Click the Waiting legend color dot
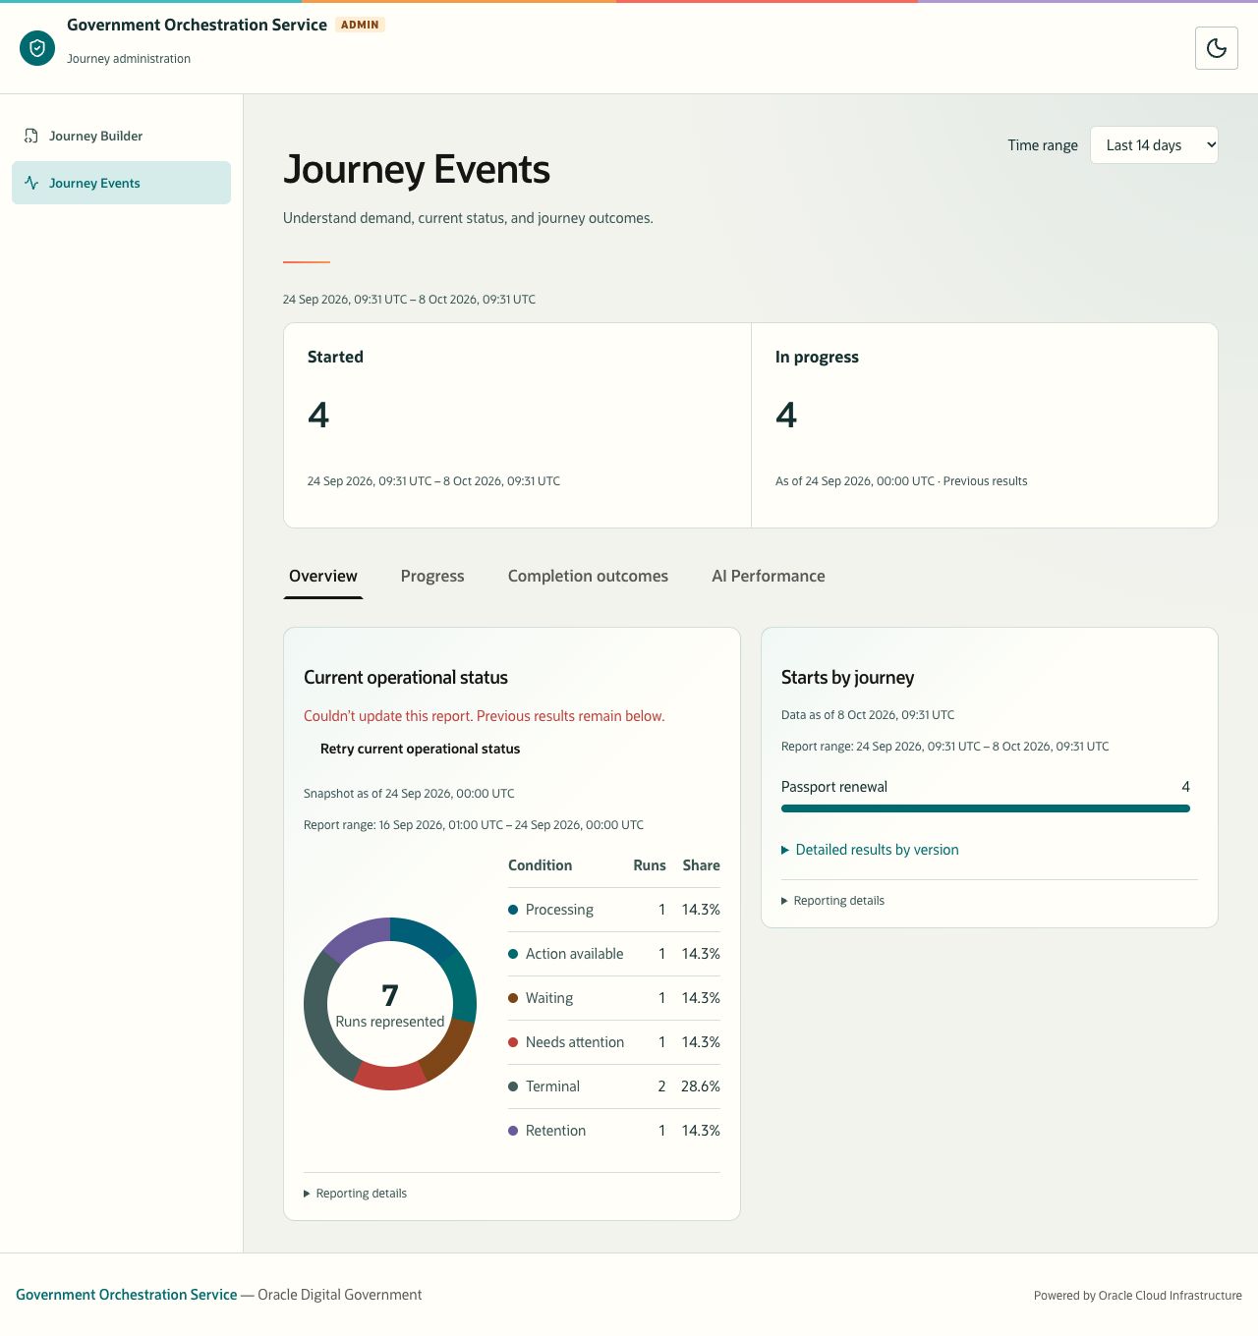 pyautogui.click(x=513, y=998)
